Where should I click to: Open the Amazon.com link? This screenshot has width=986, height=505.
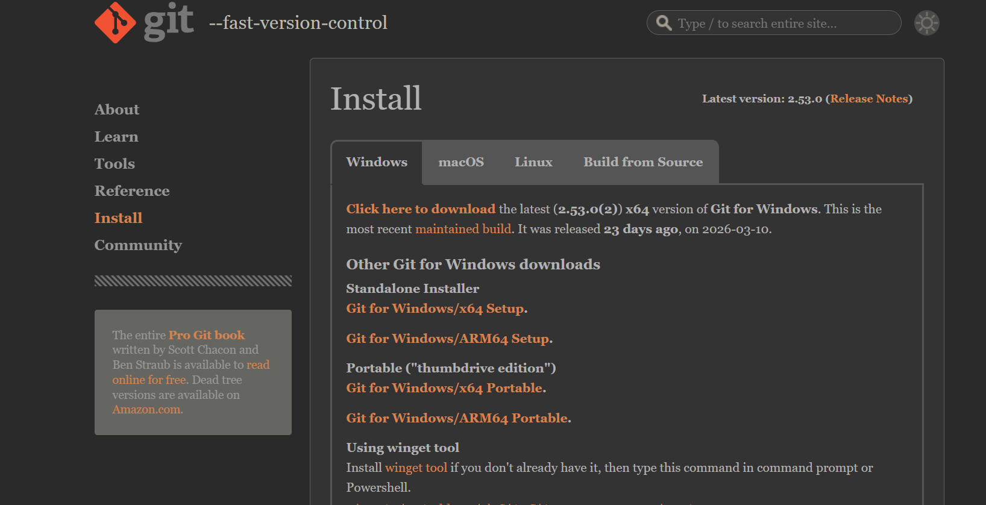(x=146, y=410)
